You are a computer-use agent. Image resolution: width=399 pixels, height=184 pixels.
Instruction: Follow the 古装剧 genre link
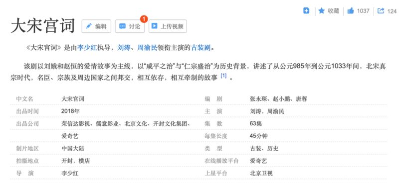pyautogui.click(x=201, y=48)
